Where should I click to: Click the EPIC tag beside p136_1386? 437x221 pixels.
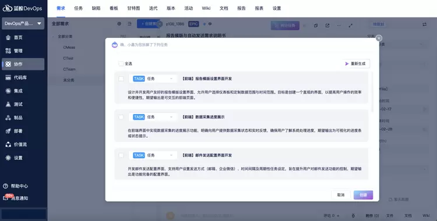pyautogui.click(x=193, y=24)
